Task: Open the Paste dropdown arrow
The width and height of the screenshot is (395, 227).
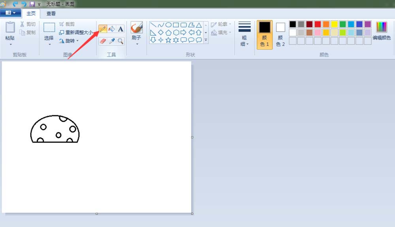Action: [x=11, y=44]
